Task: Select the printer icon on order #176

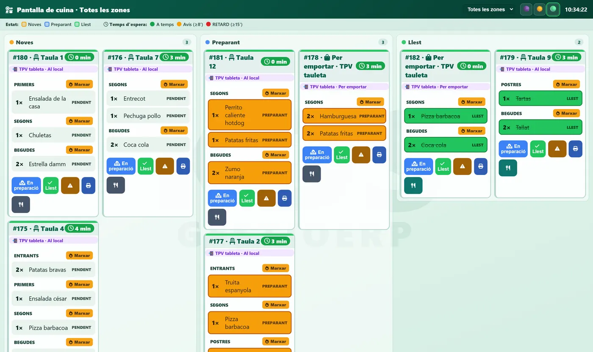Action: [x=183, y=166]
